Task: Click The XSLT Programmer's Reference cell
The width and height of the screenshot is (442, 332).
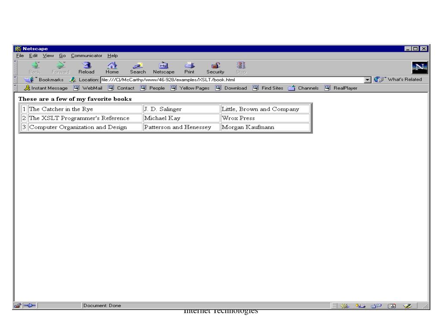Action: [85, 118]
